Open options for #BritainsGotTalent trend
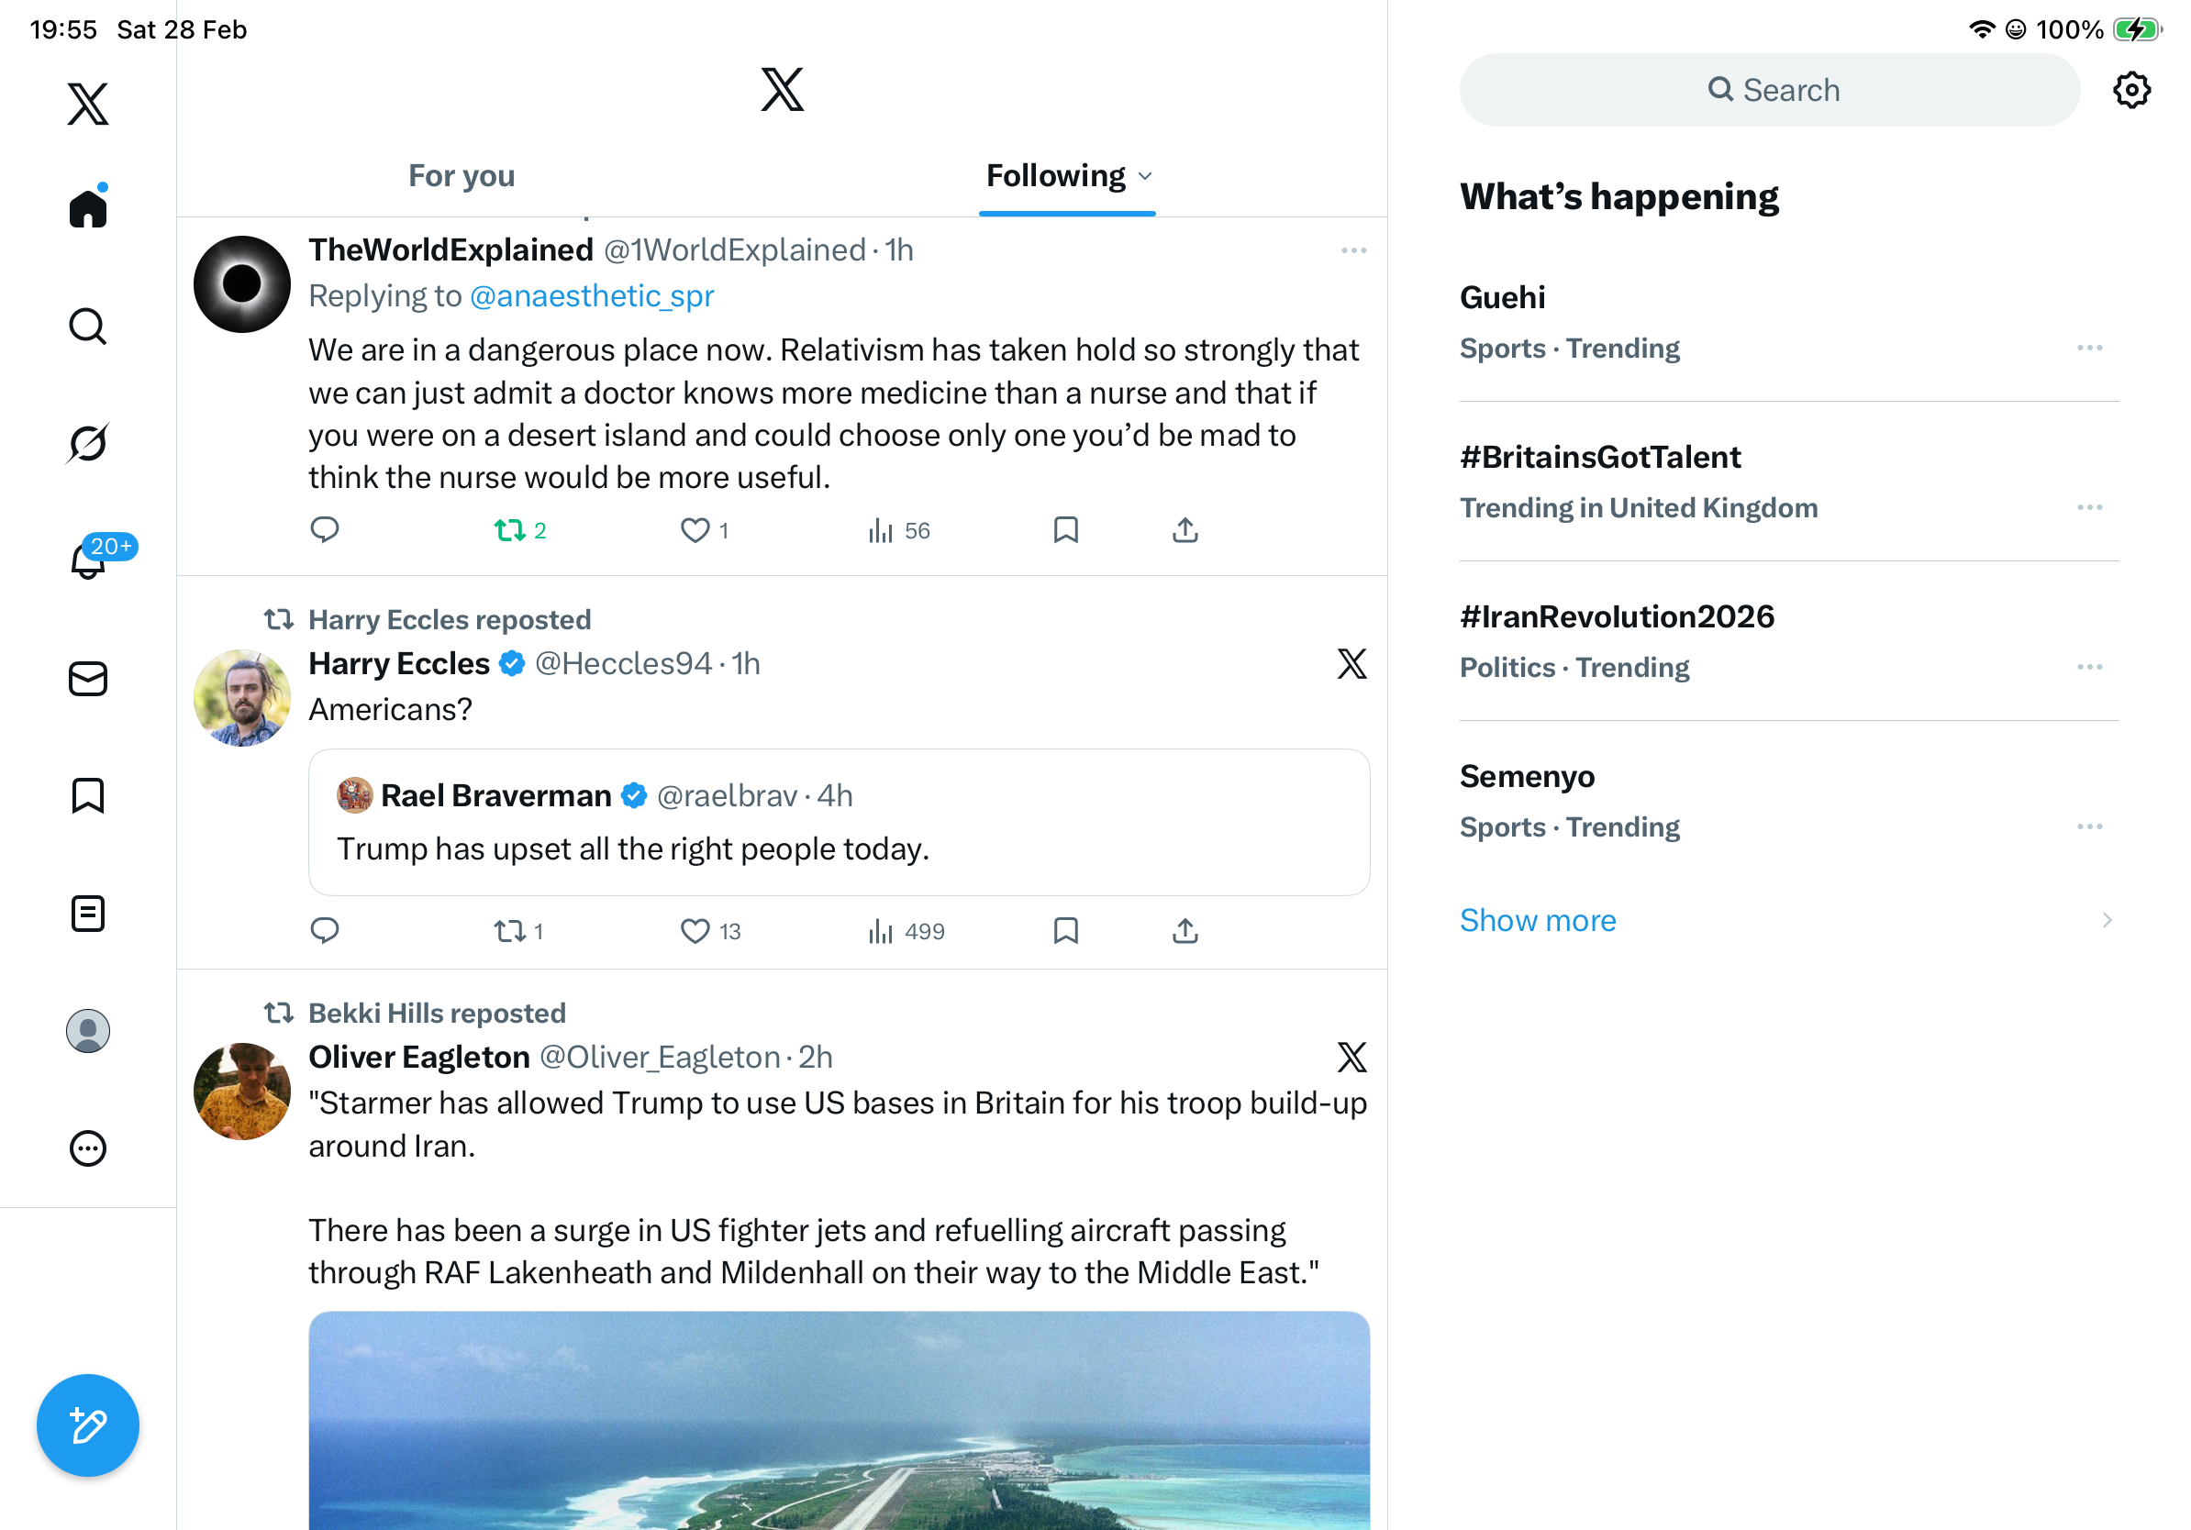2191x1530 pixels. coord(2089,507)
